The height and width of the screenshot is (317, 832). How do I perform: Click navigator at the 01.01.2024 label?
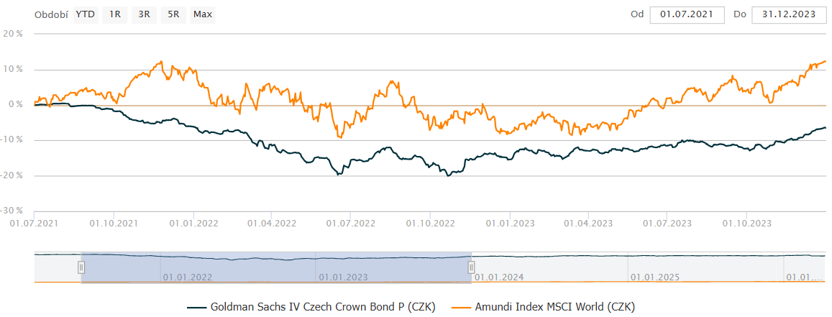(x=498, y=276)
